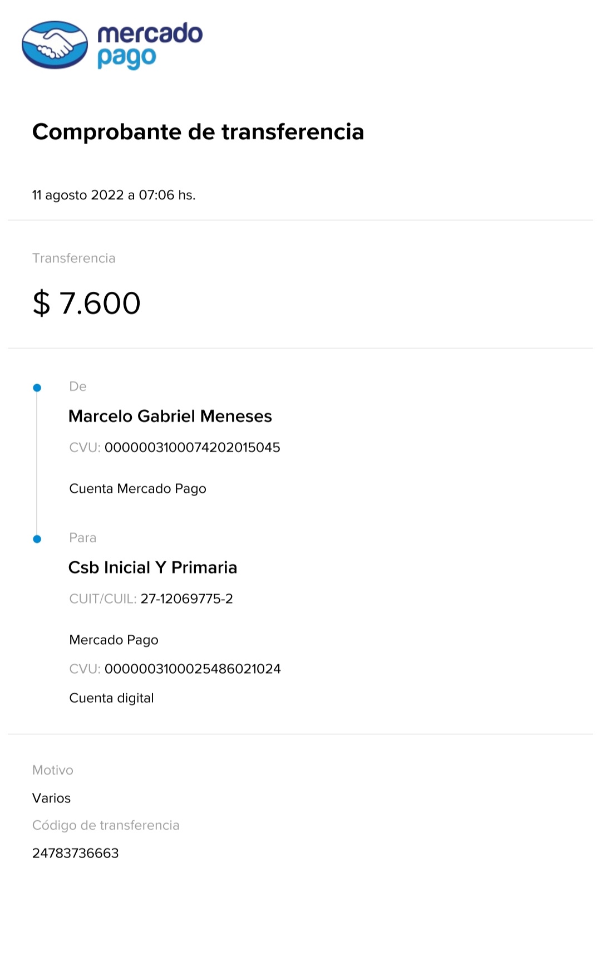Click the mercado pago wordmark text
This screenshot has width=601, height=970.
(150, 45)
